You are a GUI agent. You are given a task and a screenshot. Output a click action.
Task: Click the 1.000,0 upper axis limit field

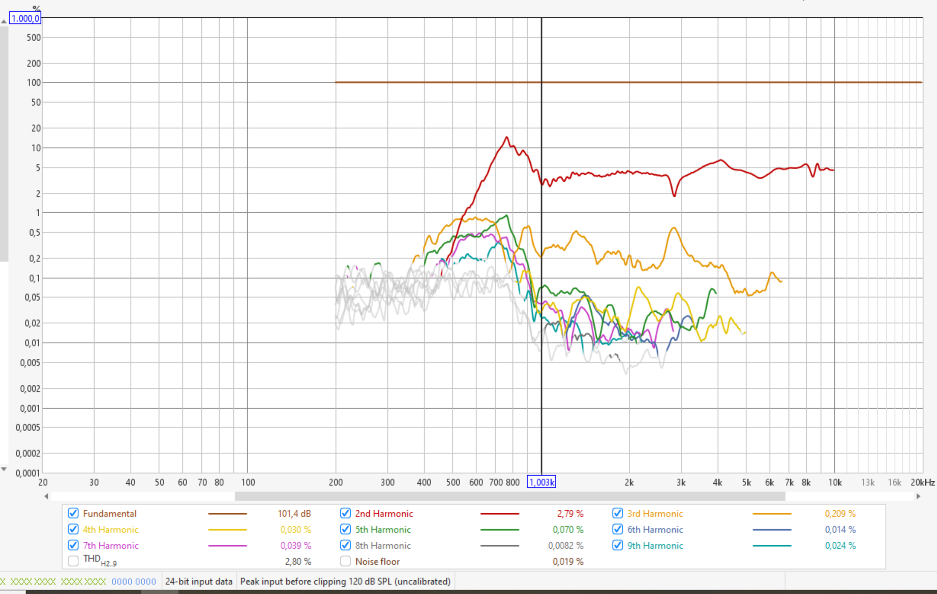(x=25, y=18)
